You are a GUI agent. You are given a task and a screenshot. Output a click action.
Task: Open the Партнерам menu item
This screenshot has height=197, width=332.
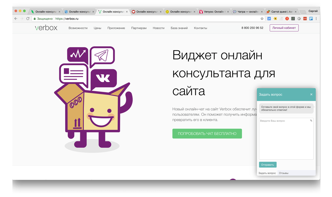click(x=139, y=28)
